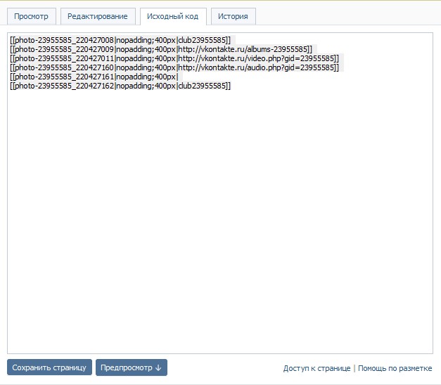Click the line with photo-23955585_220427008

(120, 40)
